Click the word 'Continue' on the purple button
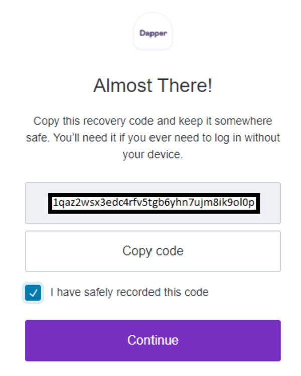This screenshot has height=376, width=301. (153, 340)
